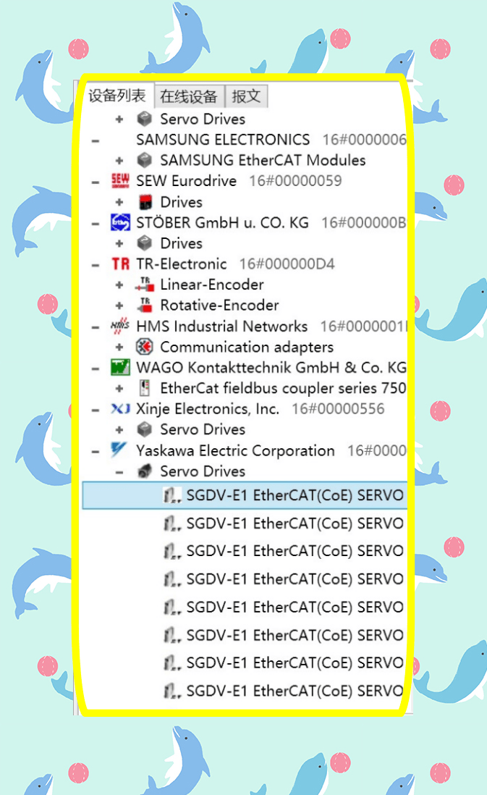The image size is (487, 795).
Task: Click the green WAGO logo icon
Action: coord(120,367)
